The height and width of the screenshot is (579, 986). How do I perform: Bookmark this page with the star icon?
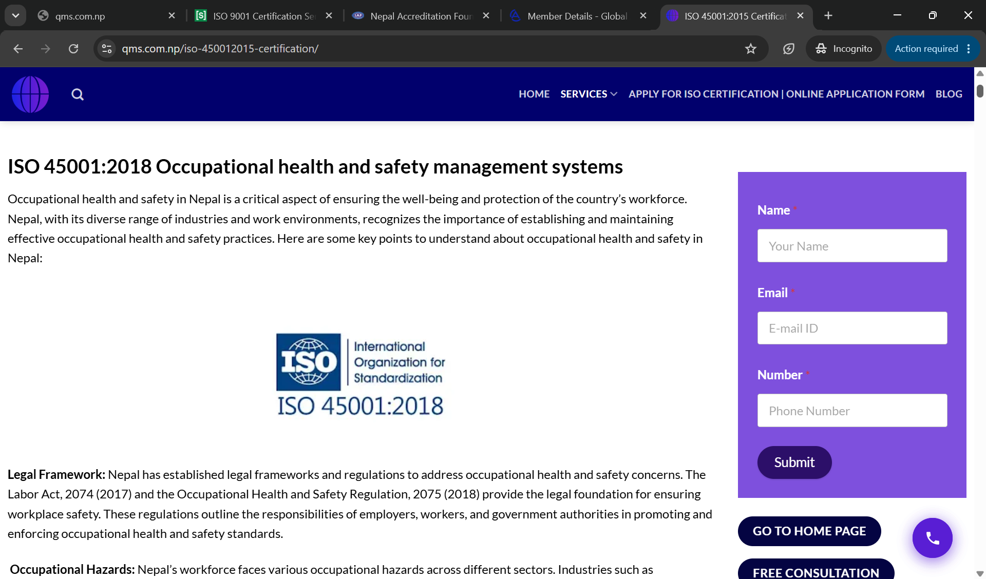coord(751,49)
